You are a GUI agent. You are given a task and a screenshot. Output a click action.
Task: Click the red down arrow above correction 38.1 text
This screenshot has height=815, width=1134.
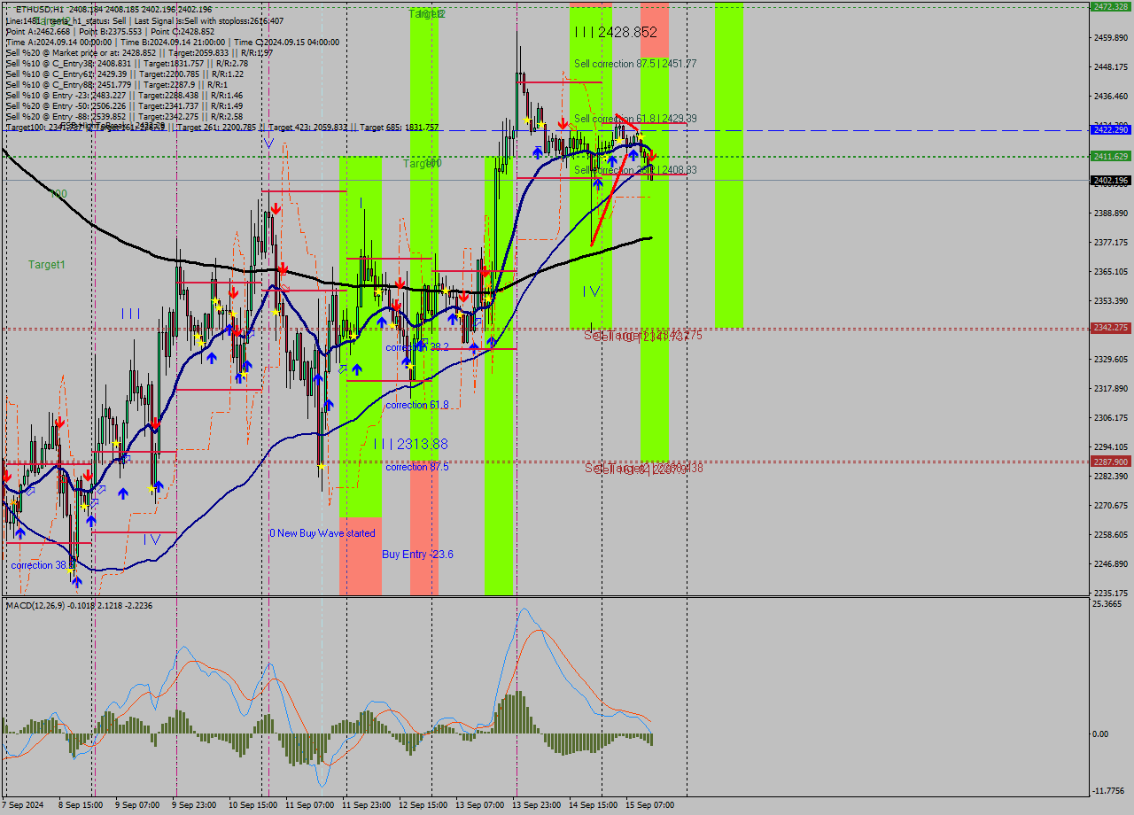(x=9, y=476)
